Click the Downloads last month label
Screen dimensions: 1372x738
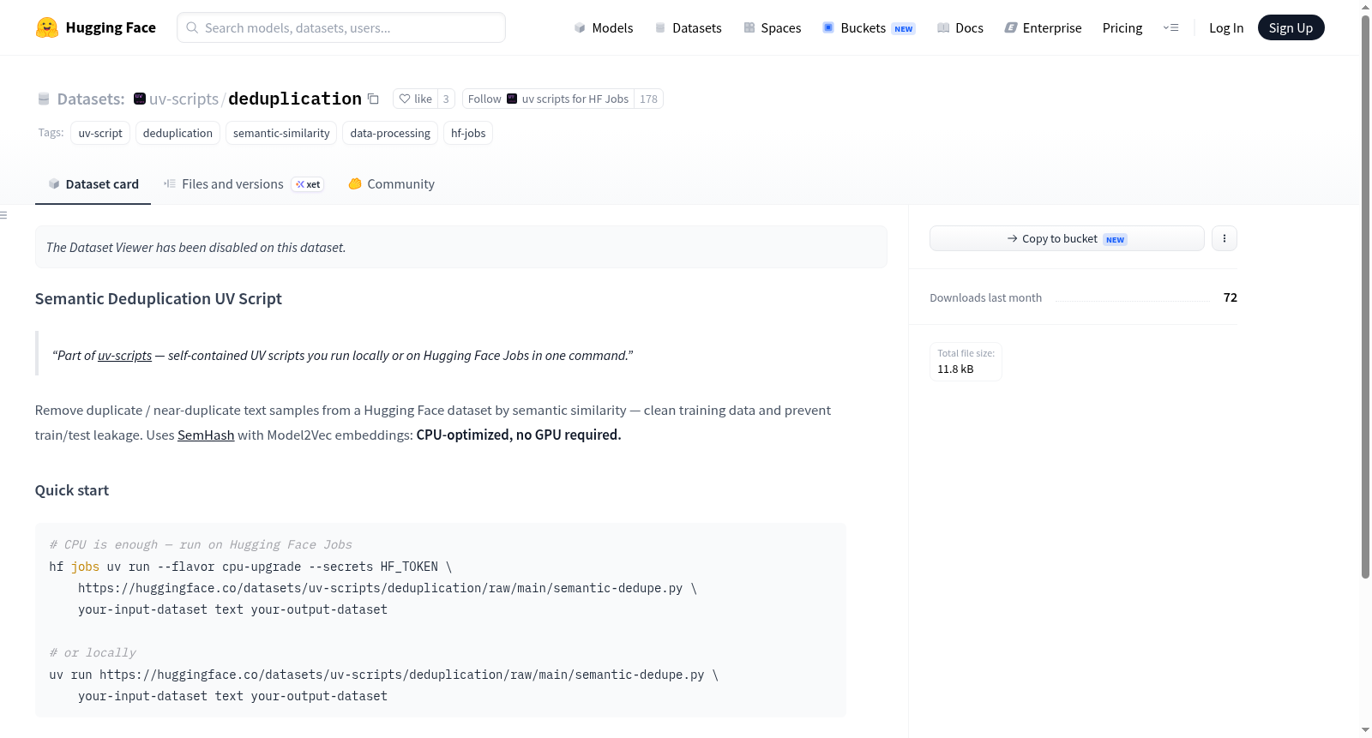point(986,297)
